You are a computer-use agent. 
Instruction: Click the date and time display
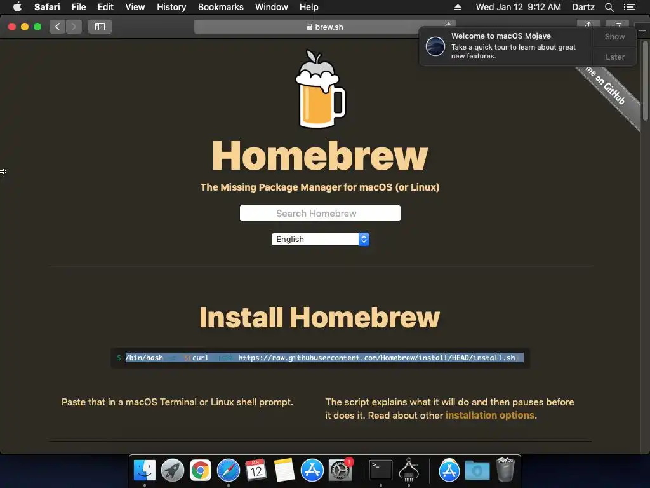tap(518, 7)
